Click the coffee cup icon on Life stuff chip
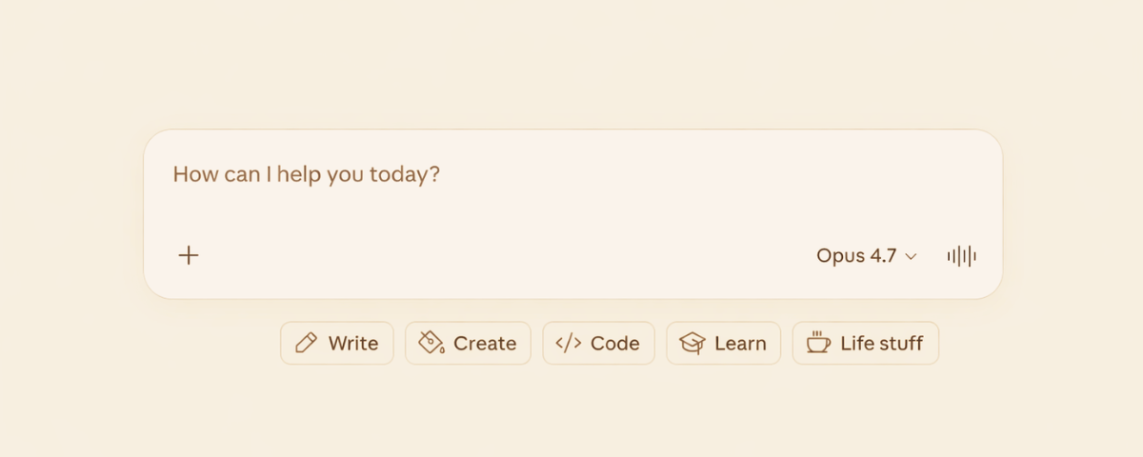This screenshot has width=1143, height=457. point(818,343)
